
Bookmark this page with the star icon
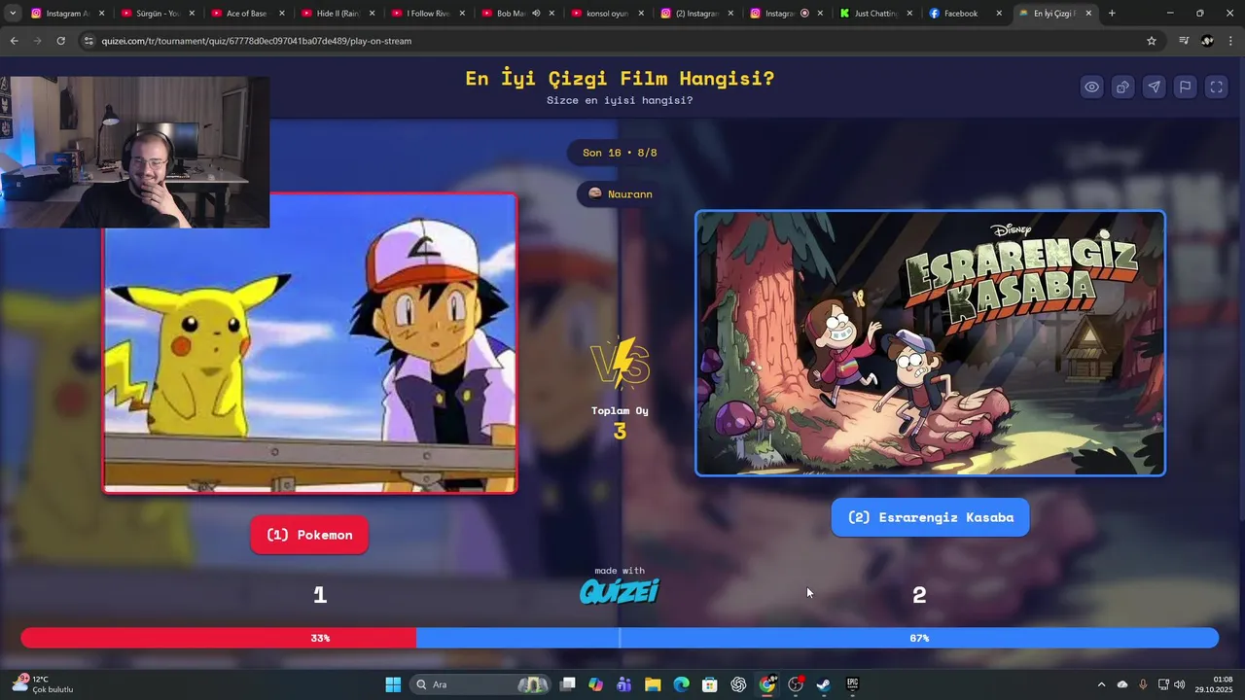1152,41
